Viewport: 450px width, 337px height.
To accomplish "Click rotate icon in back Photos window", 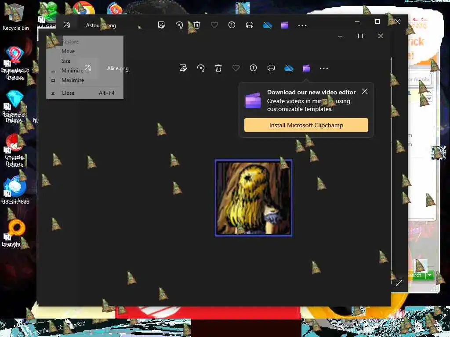I will pyautogui.click(x=179, y=25).
